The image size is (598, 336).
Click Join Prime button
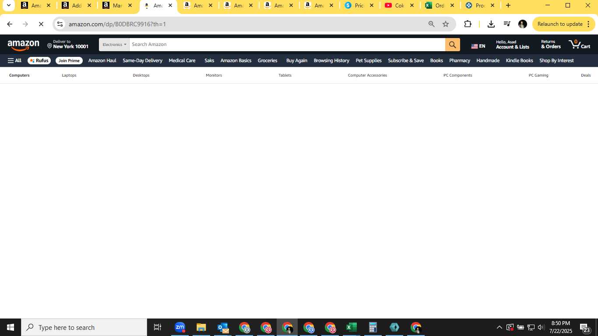click(x=69, y=61)
